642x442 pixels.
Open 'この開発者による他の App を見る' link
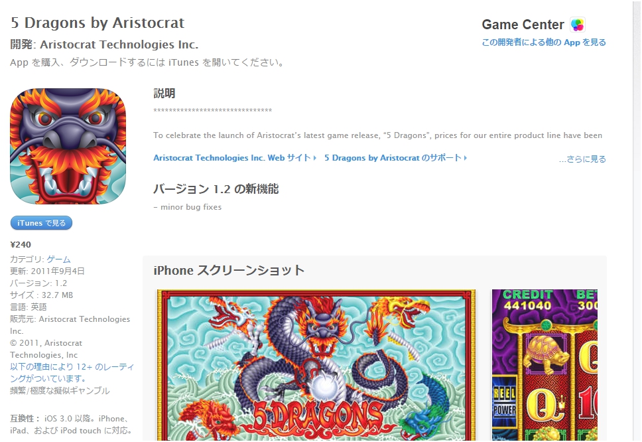(x=544, y=42)
